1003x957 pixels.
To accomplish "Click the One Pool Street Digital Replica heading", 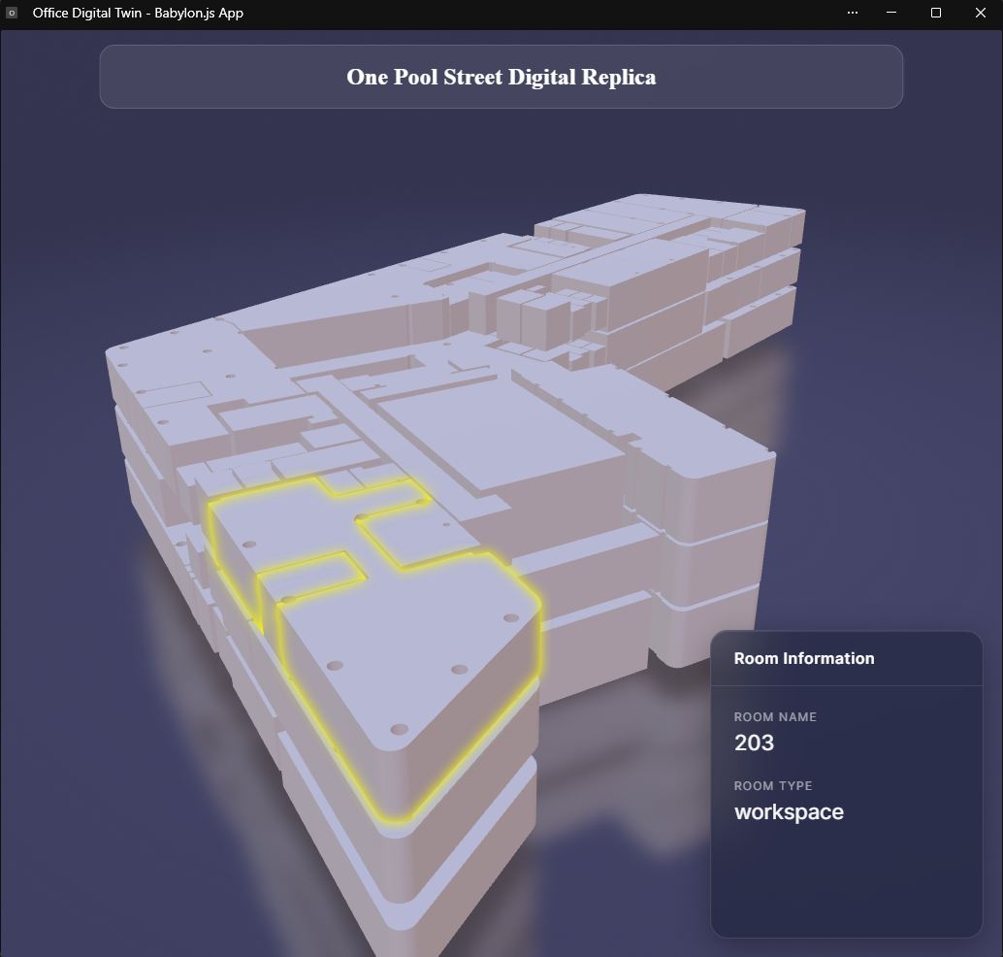I will click(501, 77).
